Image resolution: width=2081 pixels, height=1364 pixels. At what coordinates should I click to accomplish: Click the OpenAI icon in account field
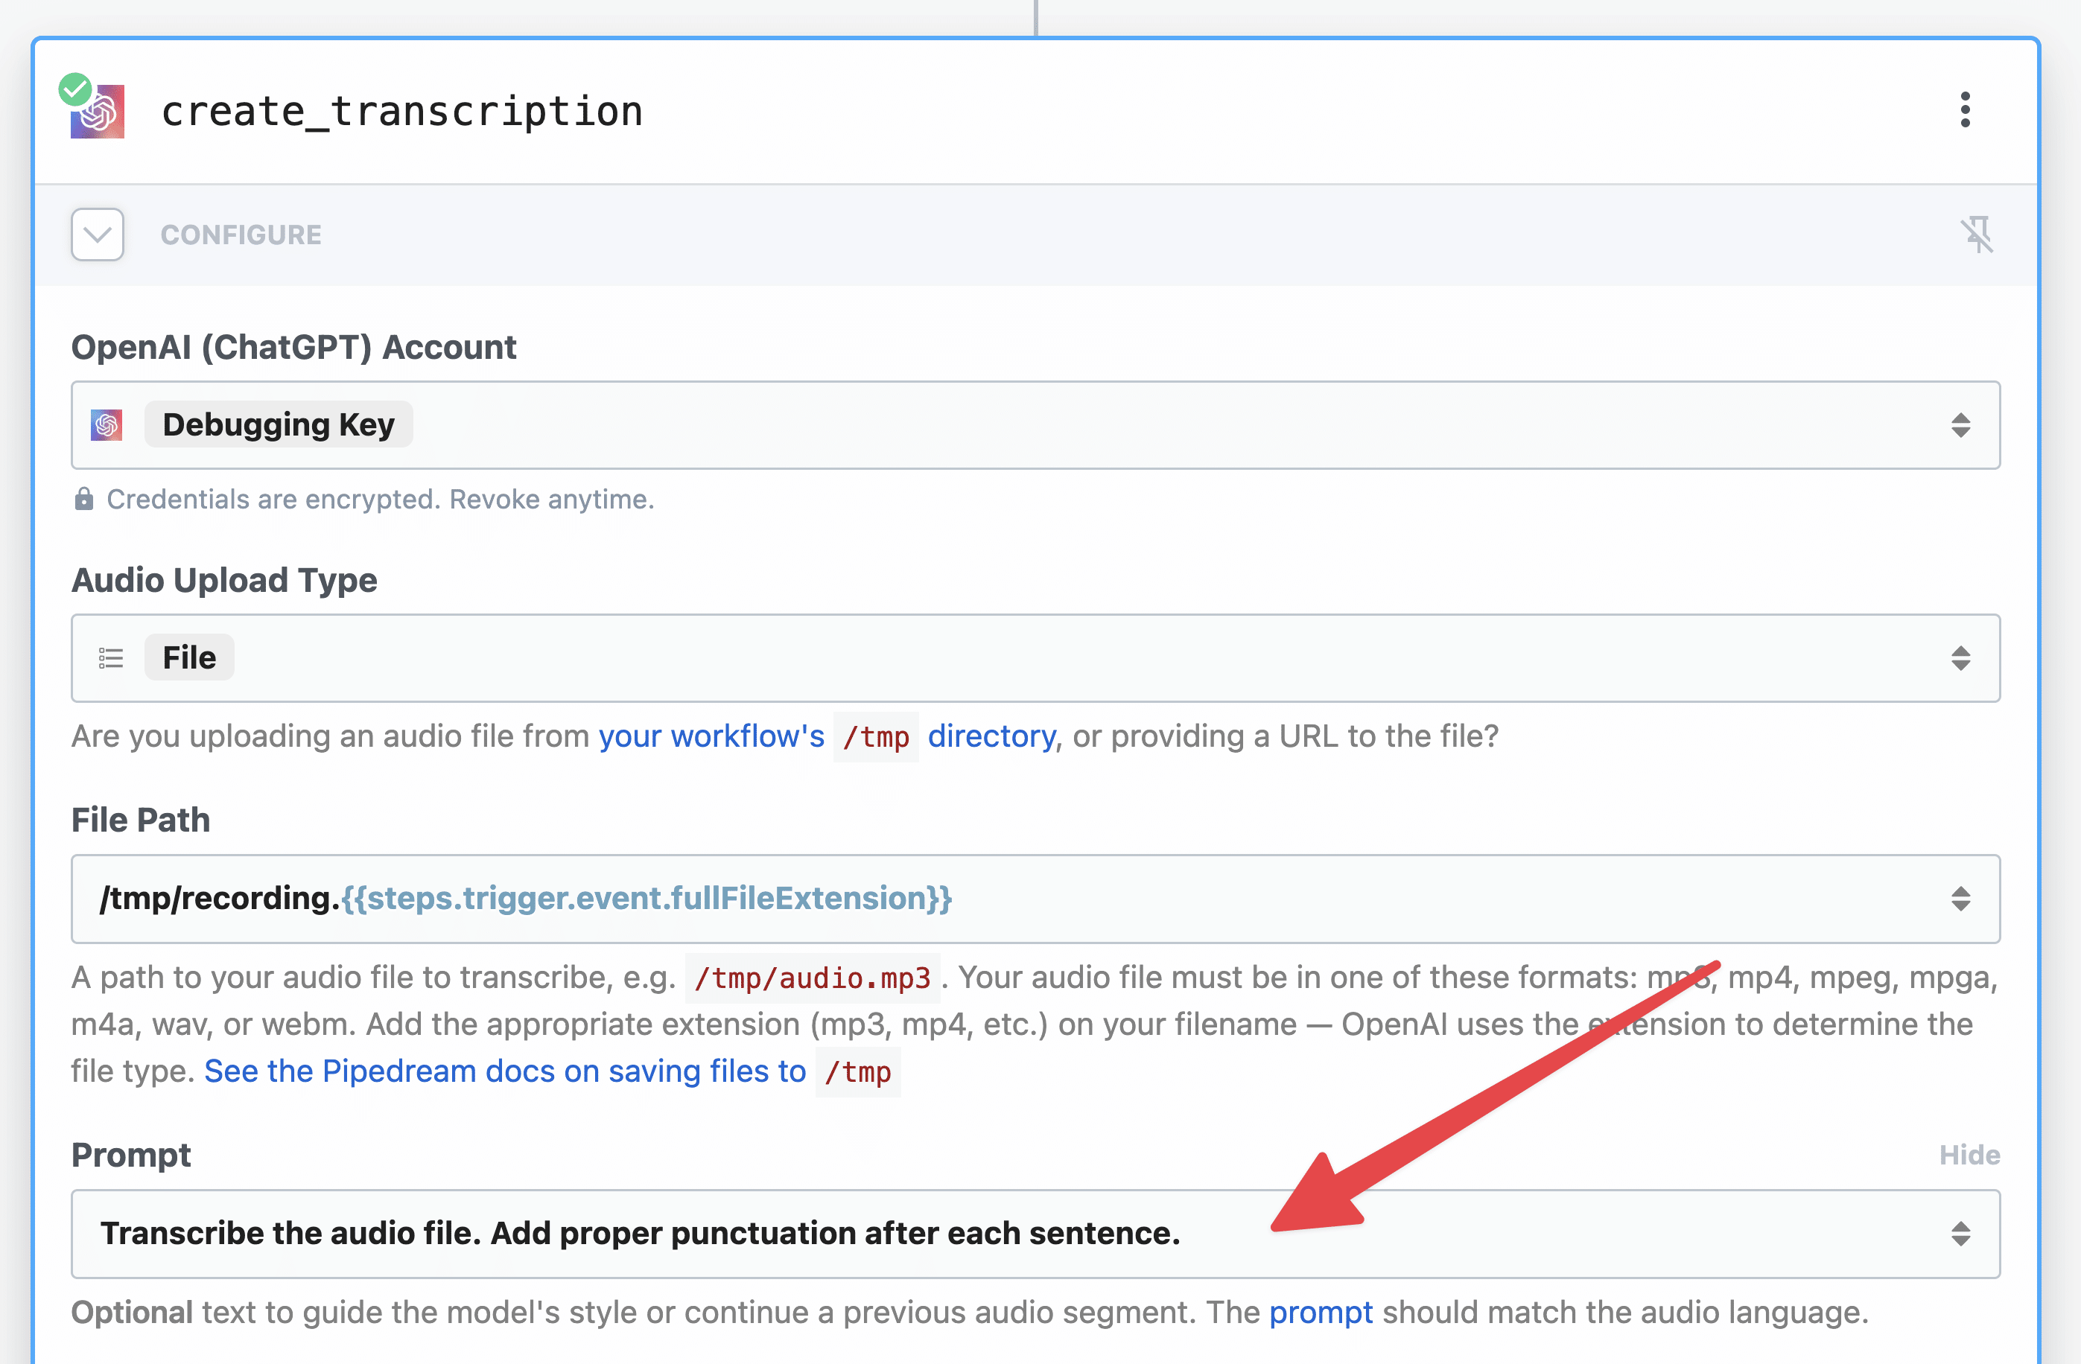click(x=107, y=426)
